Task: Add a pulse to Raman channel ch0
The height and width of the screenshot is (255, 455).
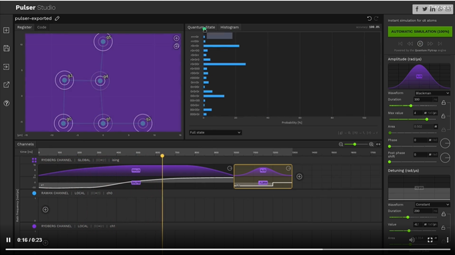Action: (45, 210)
